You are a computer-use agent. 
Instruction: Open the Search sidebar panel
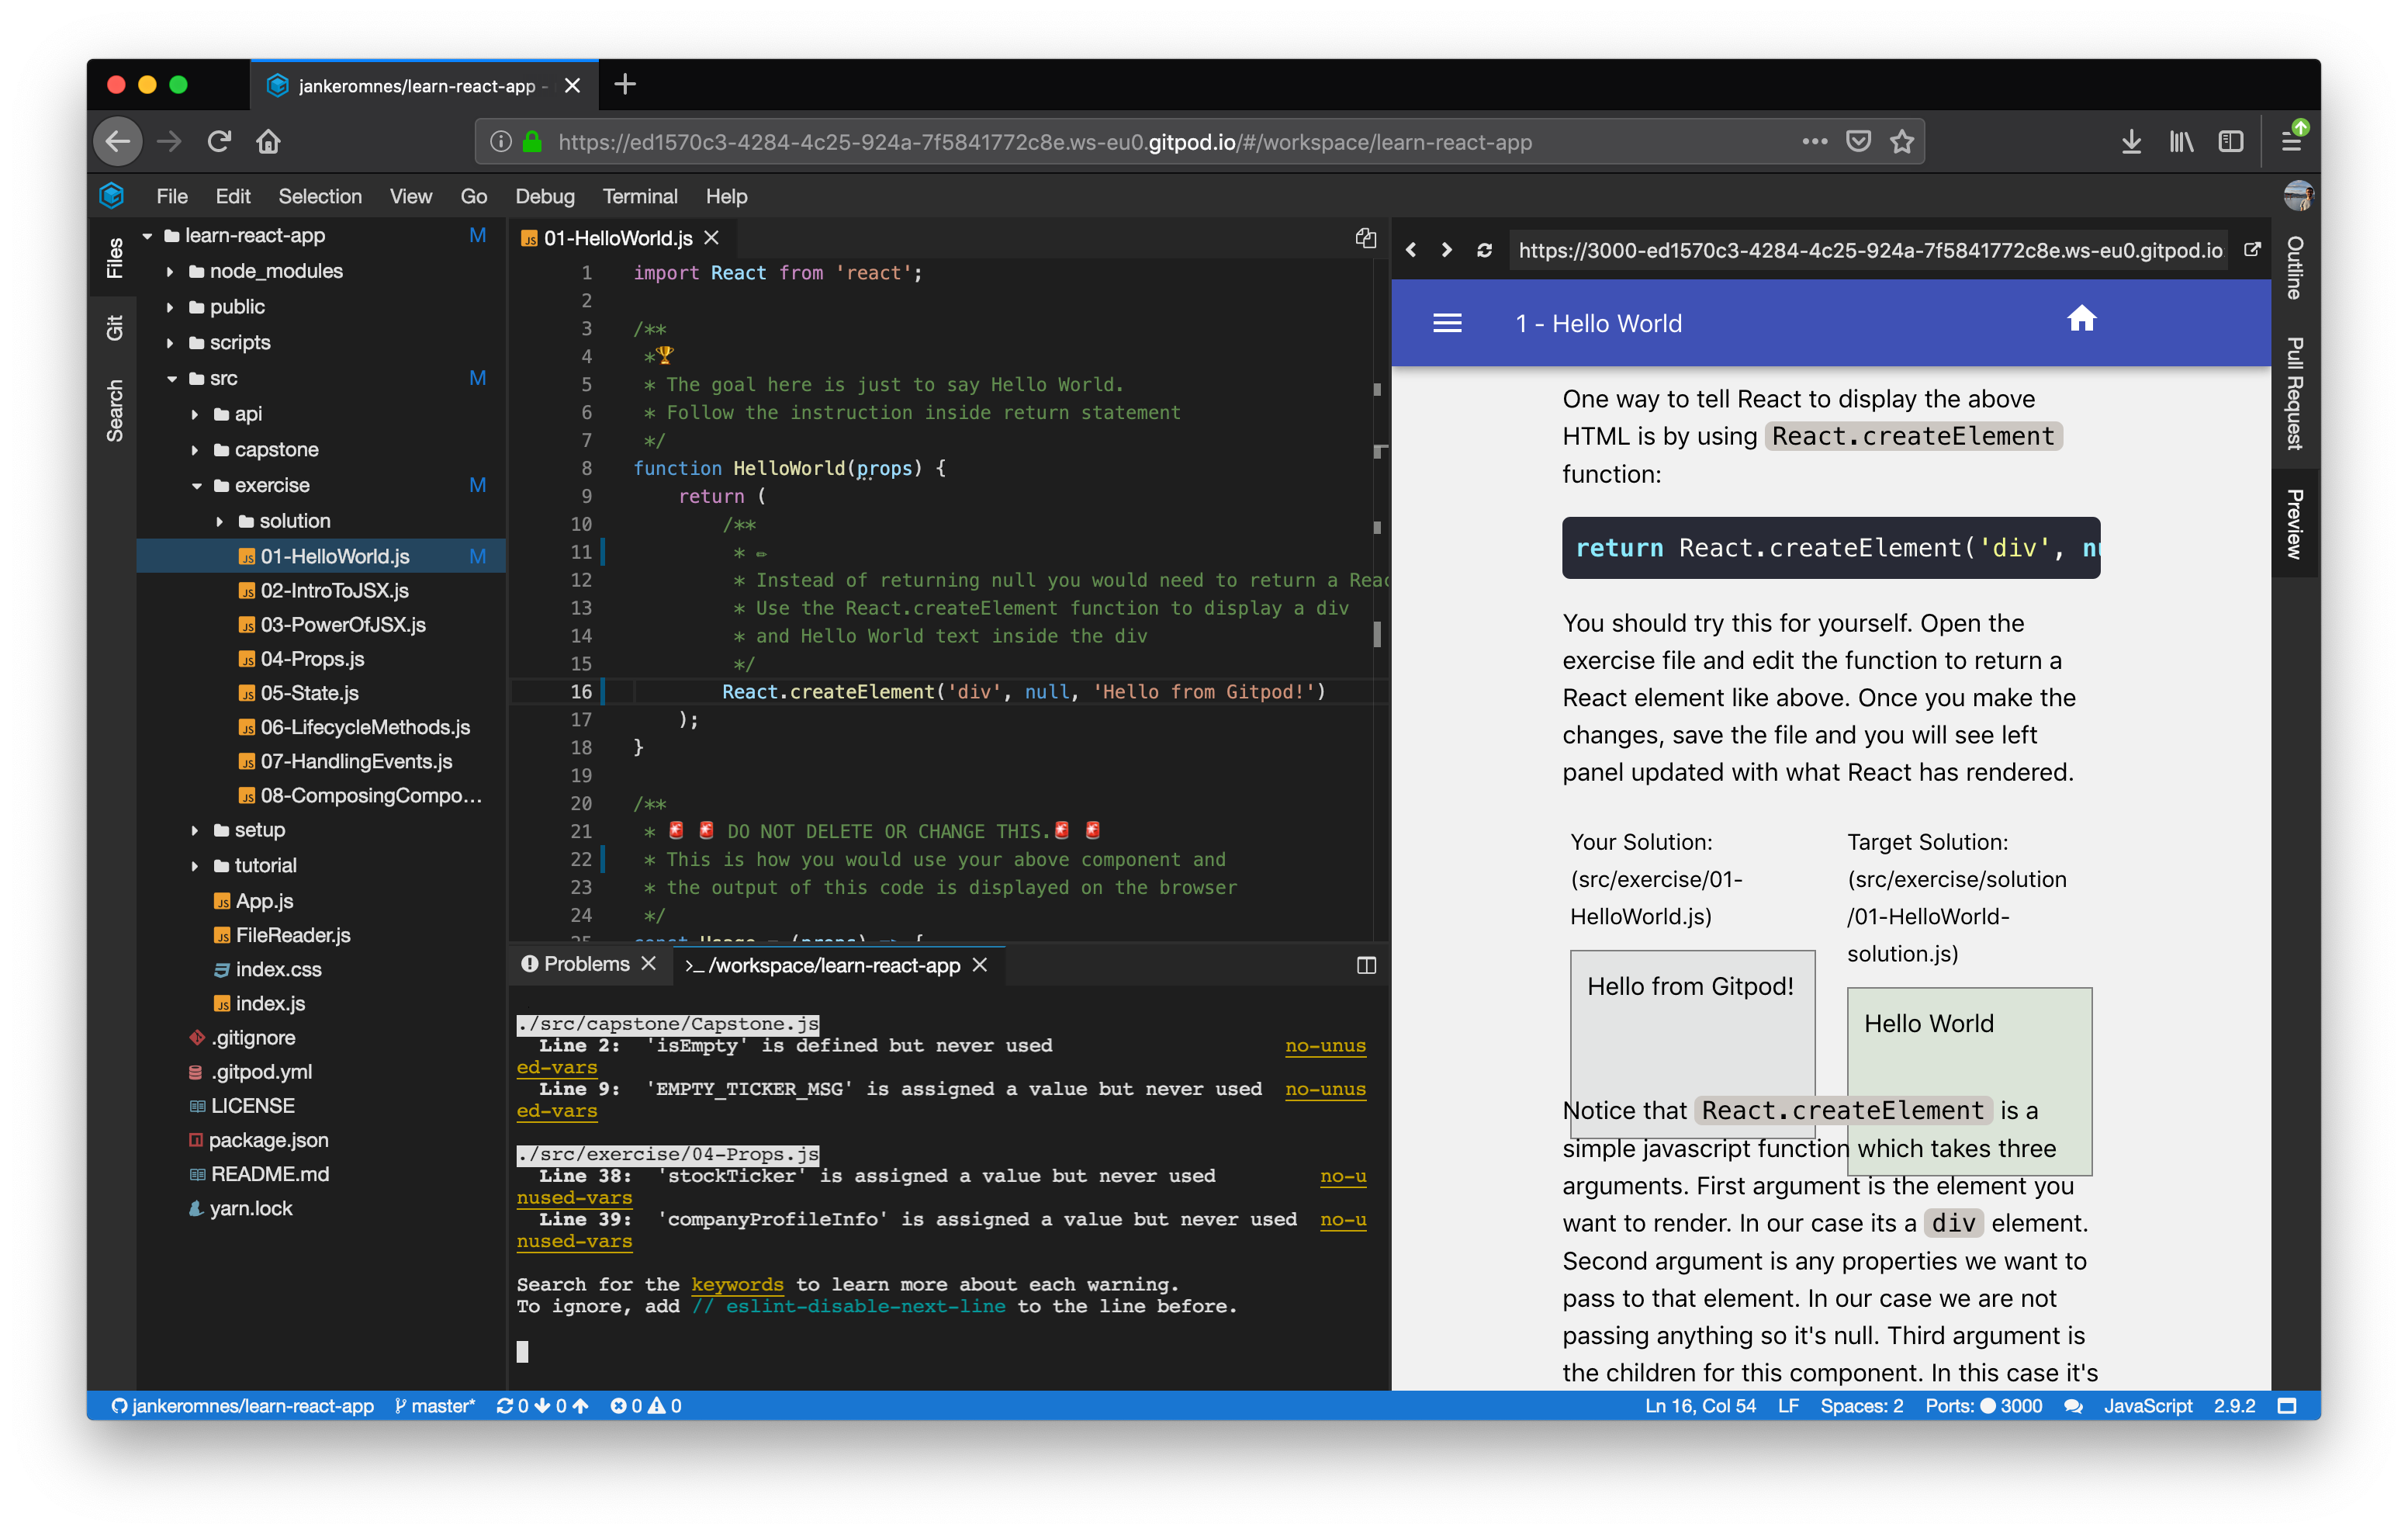[x=115, y=411]
